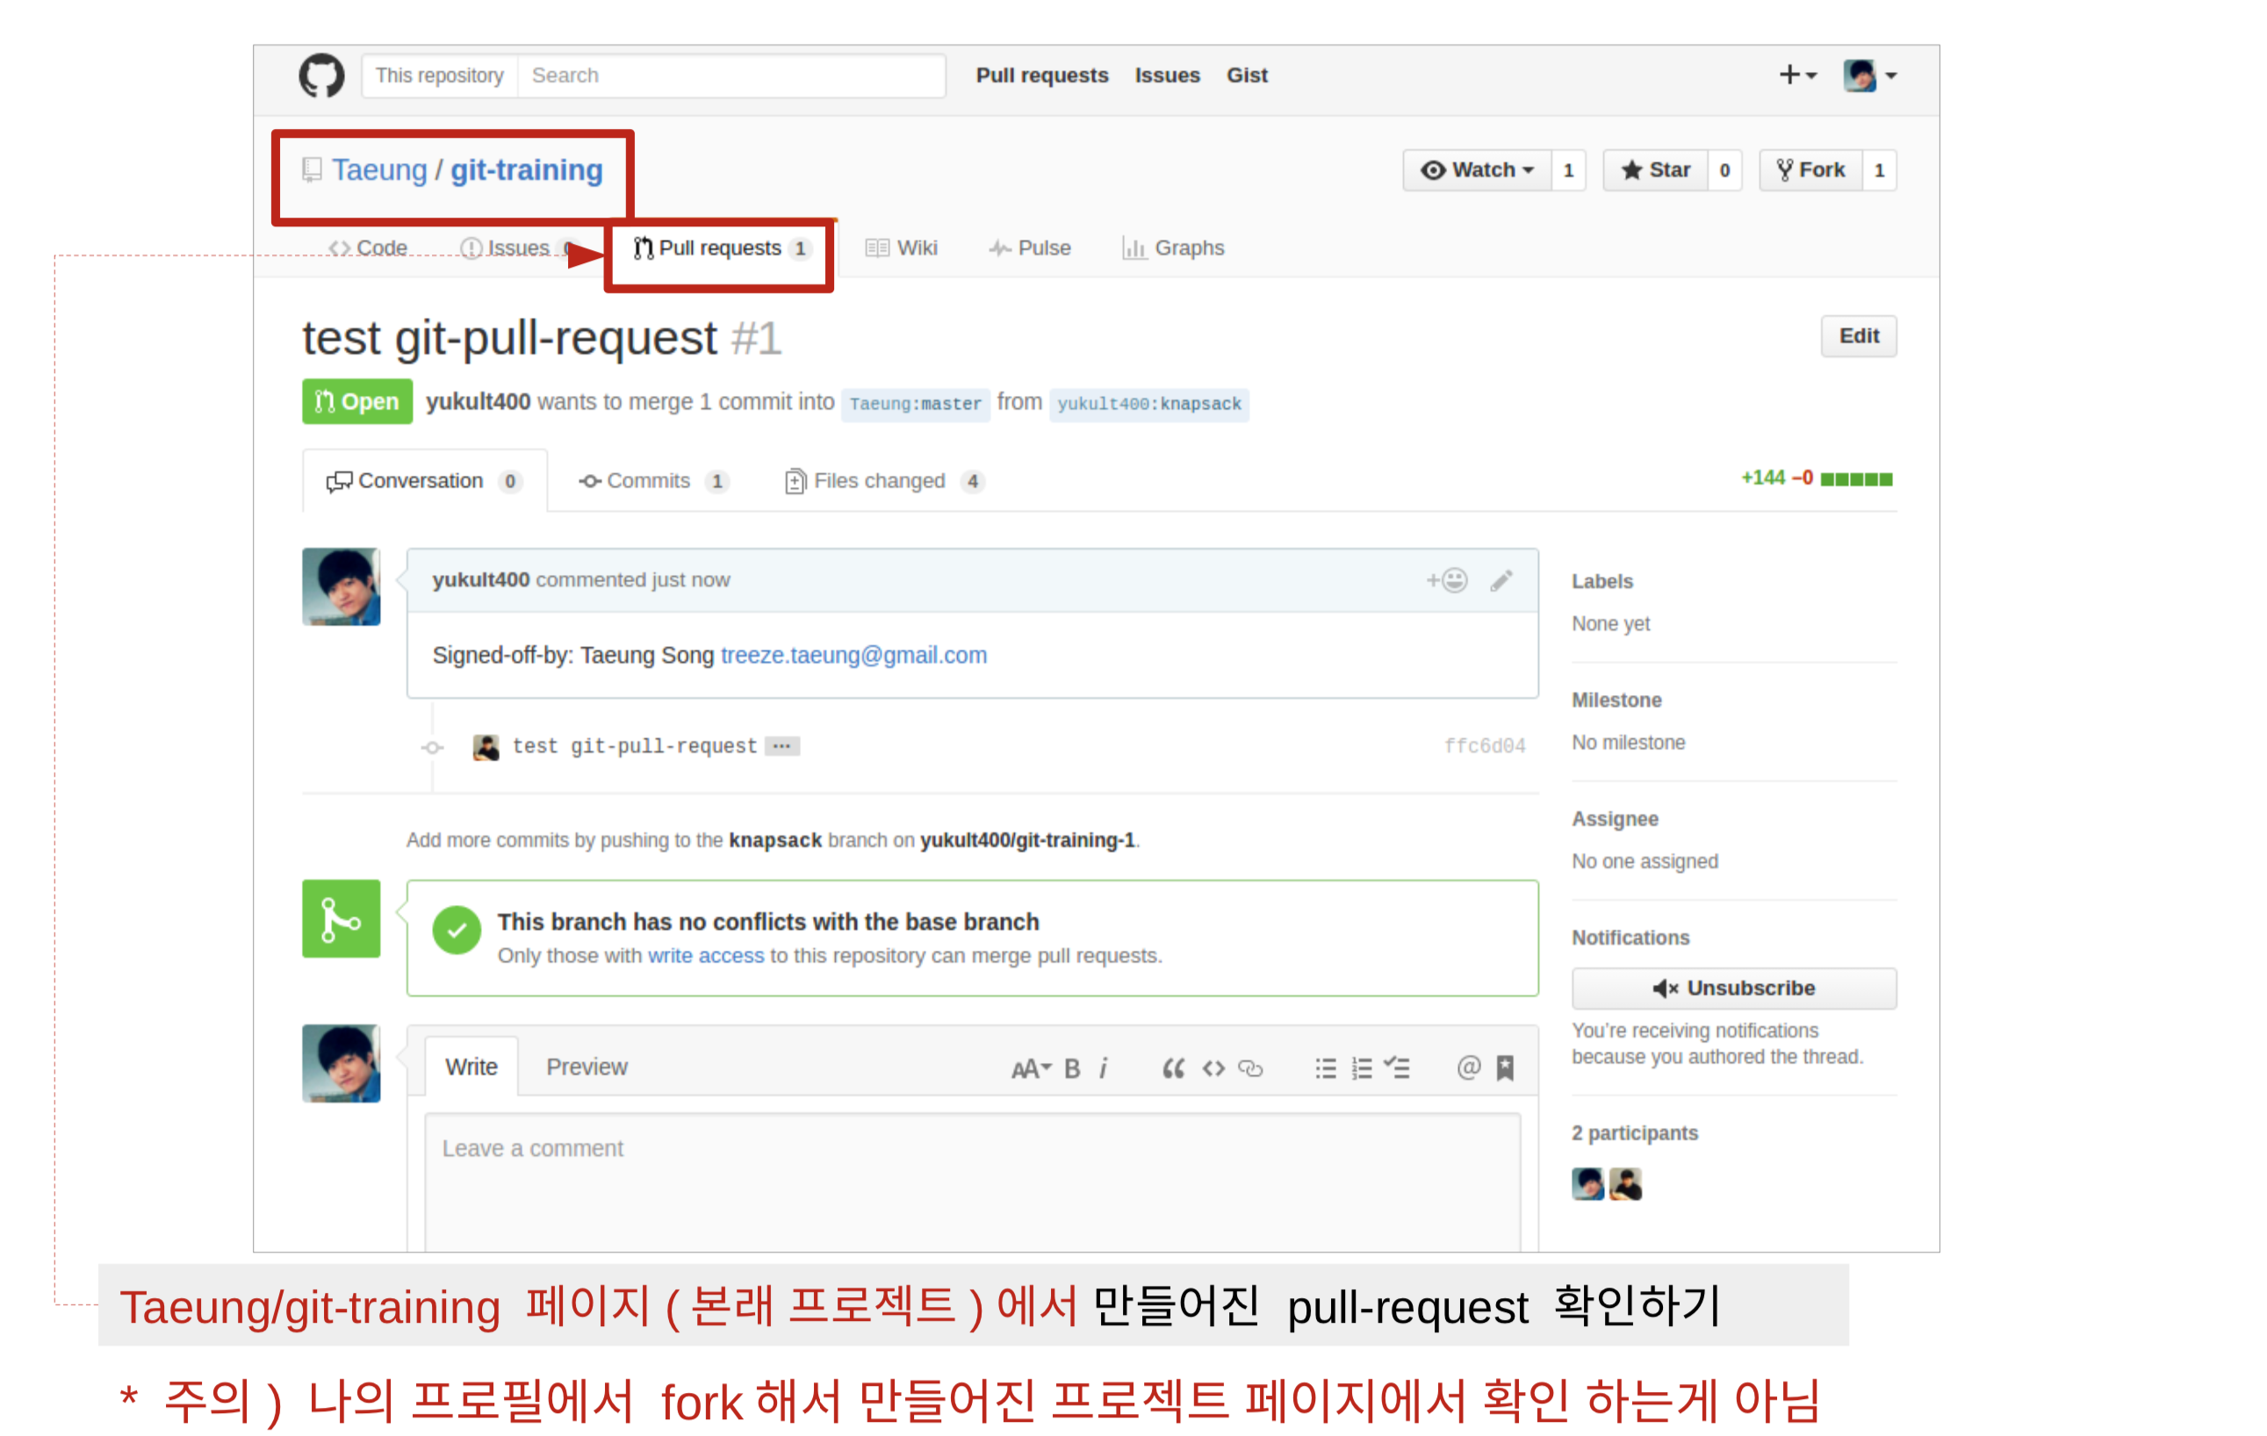Insert a saved reply bookmark icon
Image resolution: width=2267 pixels, height=1436 pixels.
(1506, 1068)
